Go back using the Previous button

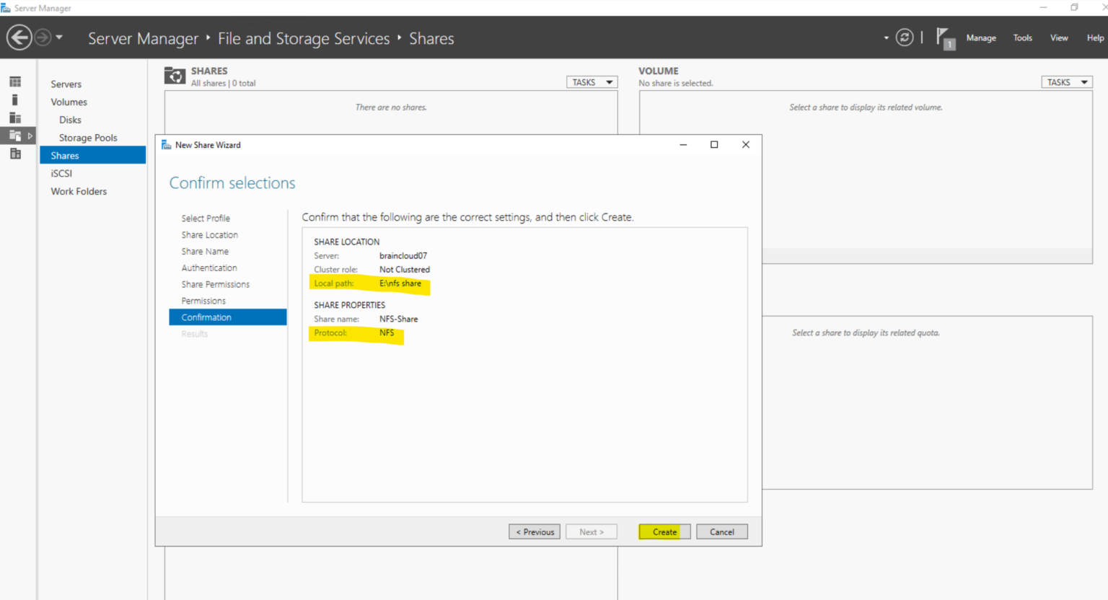tap(534, 531)
